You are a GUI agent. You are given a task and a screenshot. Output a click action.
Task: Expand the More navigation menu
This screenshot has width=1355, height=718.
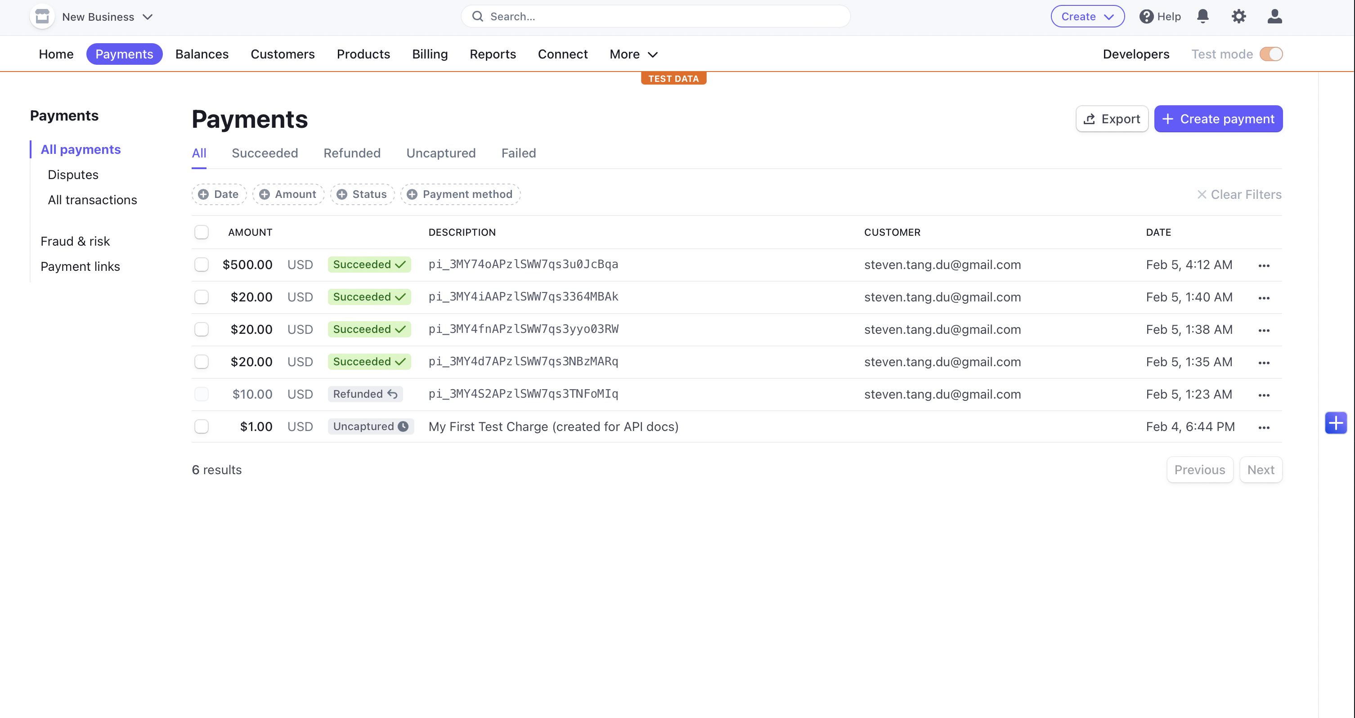[x=633, y=54]
